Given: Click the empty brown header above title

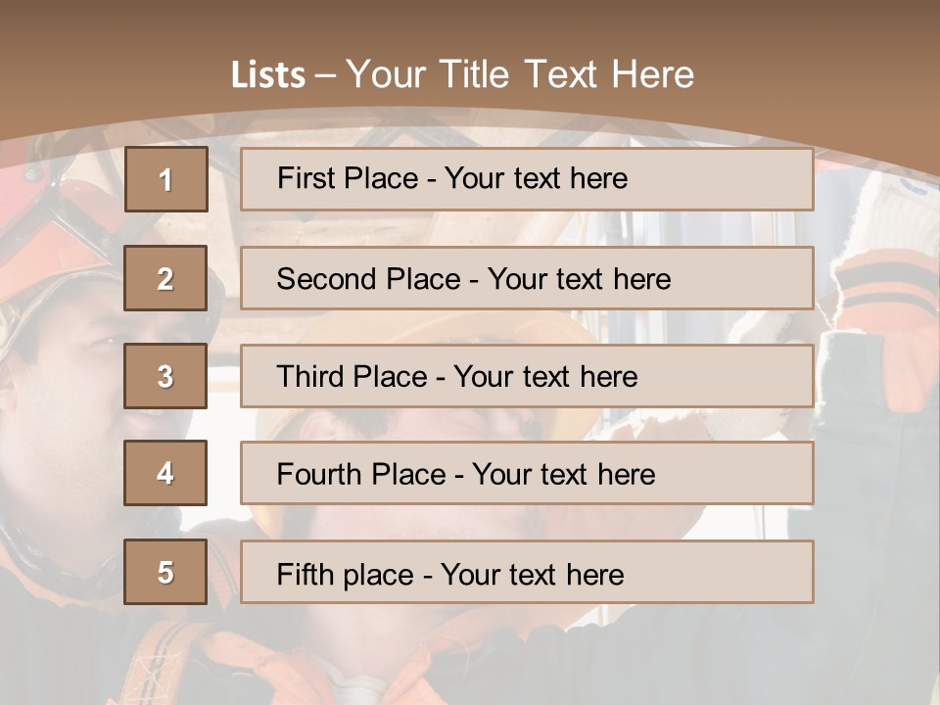Looking at the screenshot, I should [x=470, y=24].
